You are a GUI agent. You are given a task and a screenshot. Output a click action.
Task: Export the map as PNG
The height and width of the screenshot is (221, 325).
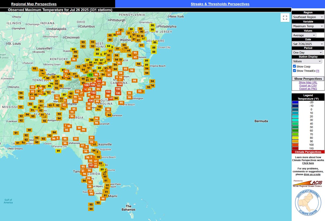coord(308,89)
